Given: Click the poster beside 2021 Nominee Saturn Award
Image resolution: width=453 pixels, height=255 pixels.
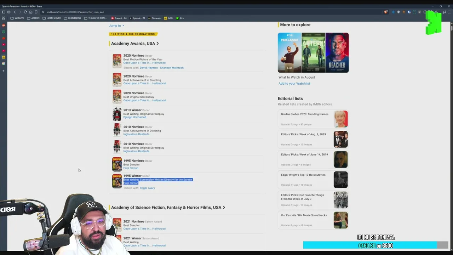Looking at the screenshot, I should point(117,225).
